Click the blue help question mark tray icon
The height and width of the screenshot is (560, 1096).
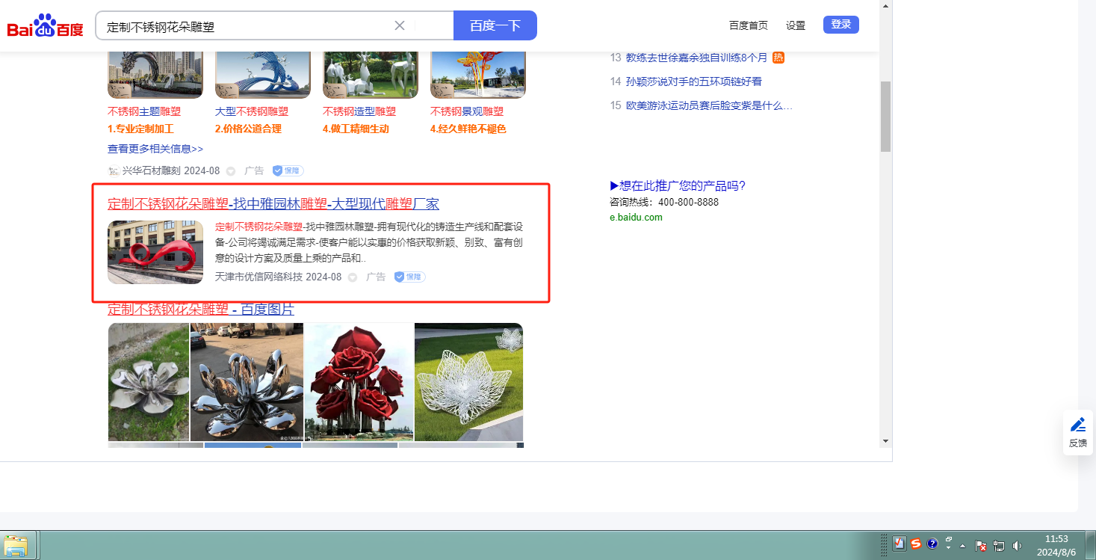click(932, 544)
